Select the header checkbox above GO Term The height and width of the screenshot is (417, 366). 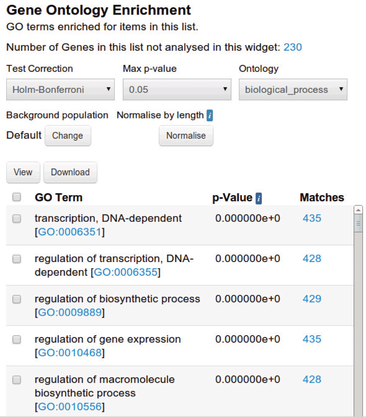coord(16,197)
